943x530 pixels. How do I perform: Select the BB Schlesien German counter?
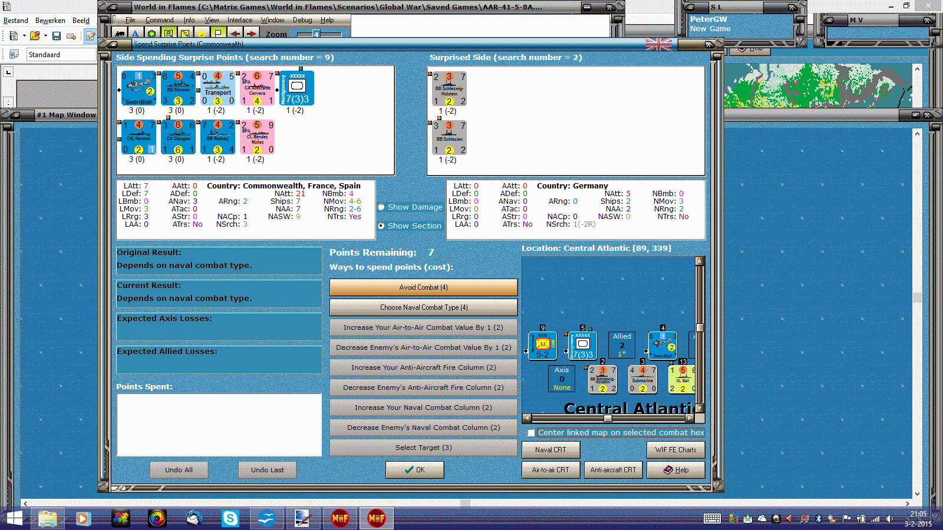tap(449, 138)
